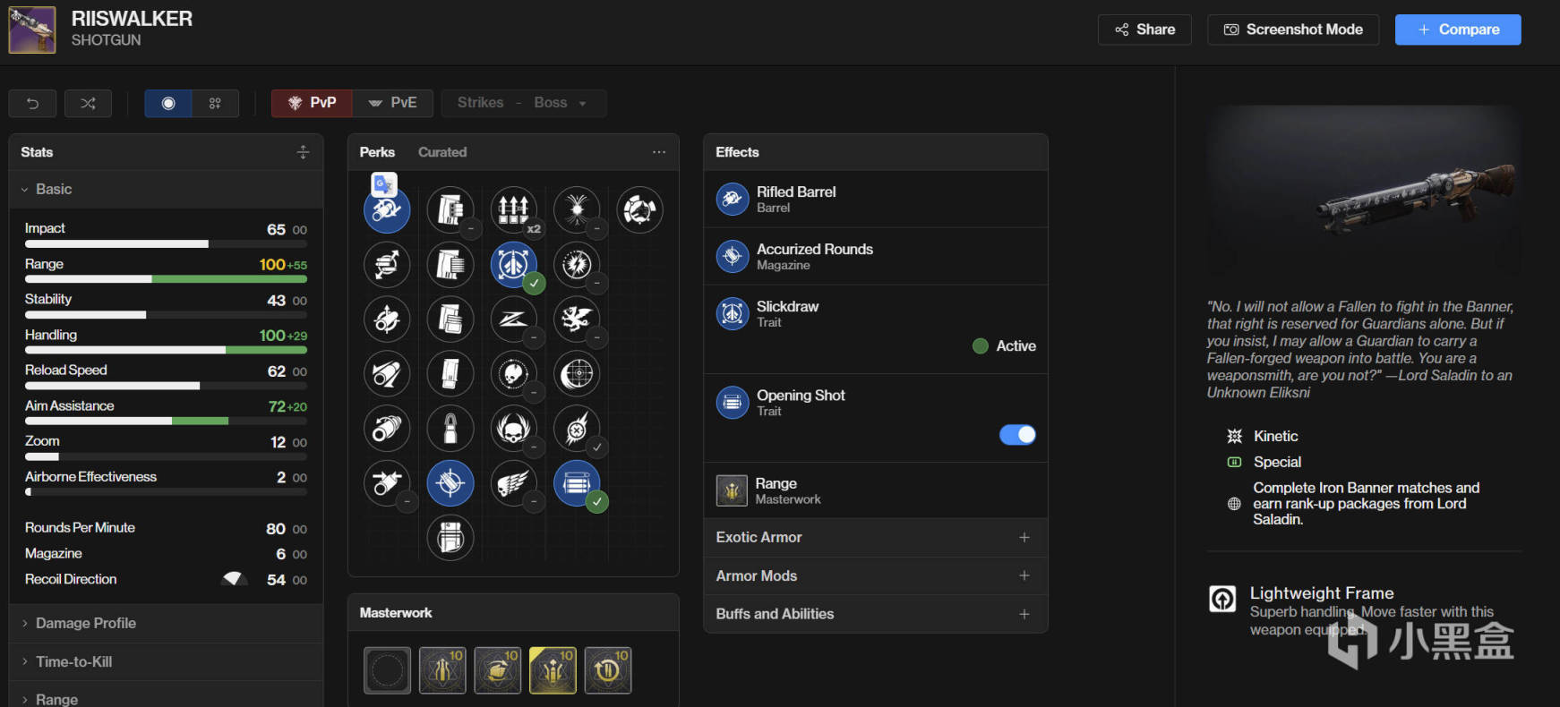This screenshot has width=1560, height=707.
Task: Select the empty masterwork slot
Action: pyautogui.click(x=387, y=670)
